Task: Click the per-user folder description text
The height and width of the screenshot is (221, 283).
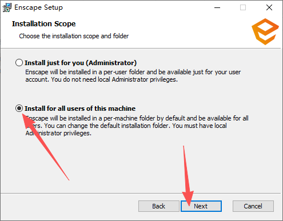Action: 133,76
